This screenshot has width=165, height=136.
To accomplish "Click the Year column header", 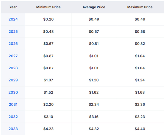I will point(13,7).
